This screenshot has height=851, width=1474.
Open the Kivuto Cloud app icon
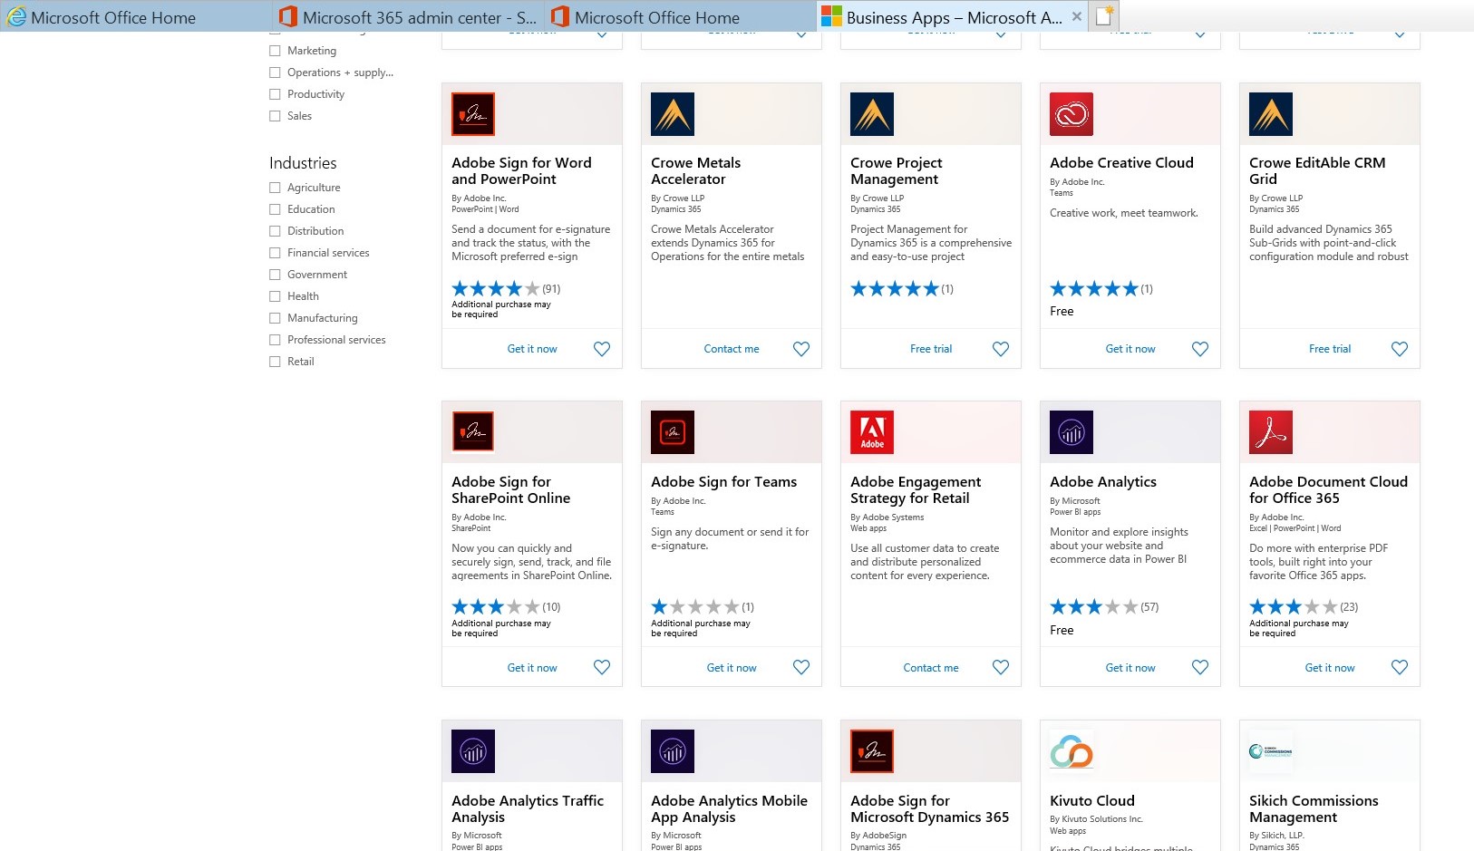tap(1072, 751)
